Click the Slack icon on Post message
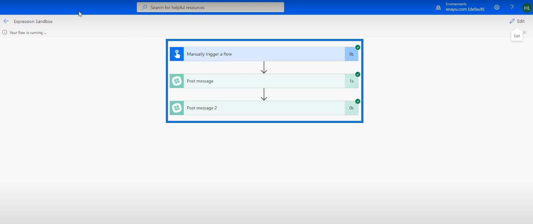 click(x=177, y=81)
